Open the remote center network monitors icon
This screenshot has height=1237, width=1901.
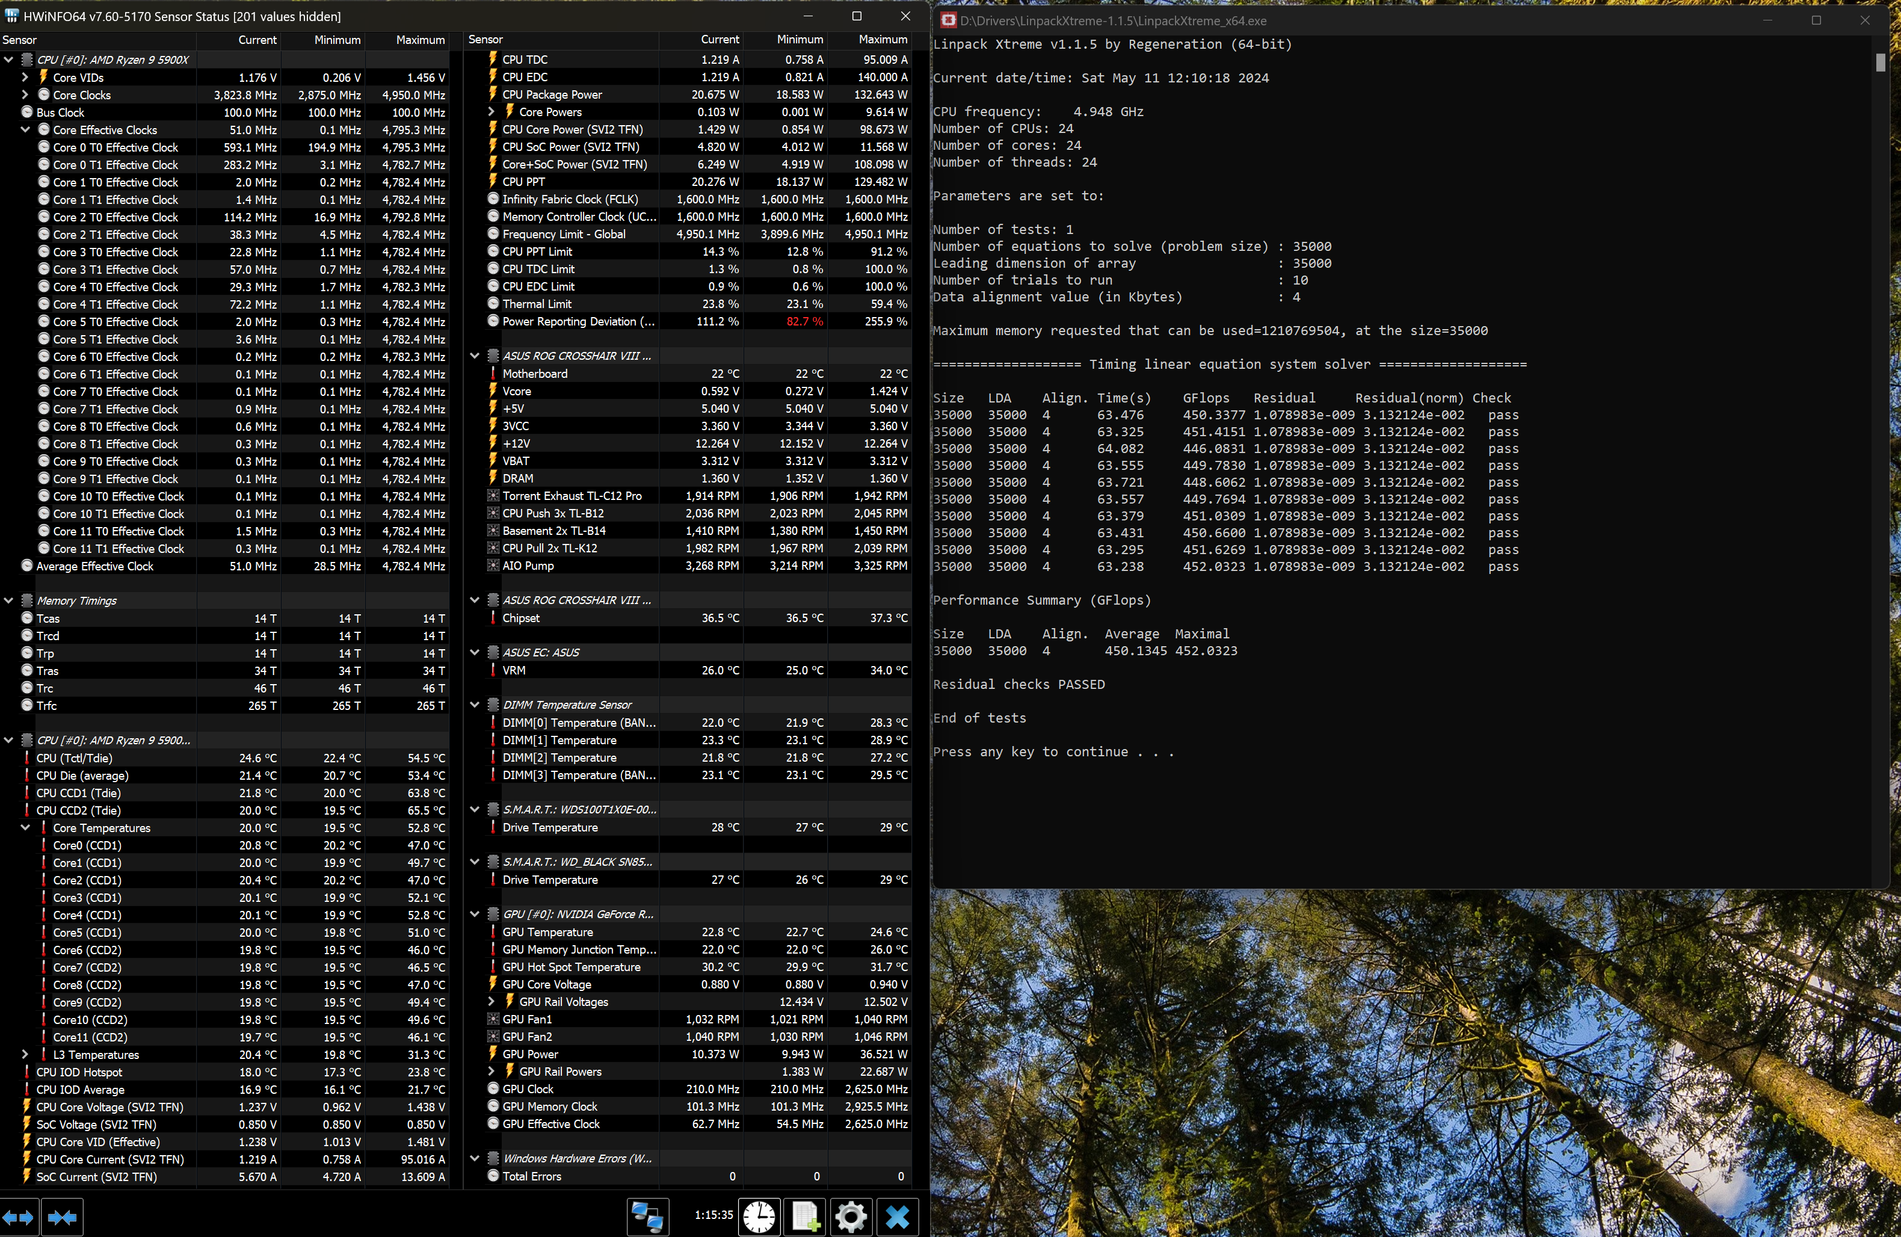click(647, 1217)
